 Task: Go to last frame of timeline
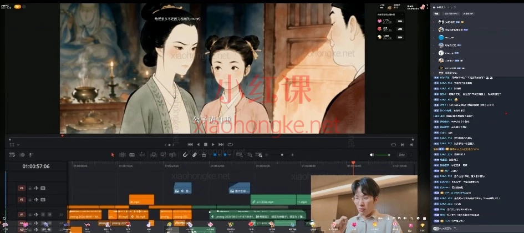pos(221,144)
